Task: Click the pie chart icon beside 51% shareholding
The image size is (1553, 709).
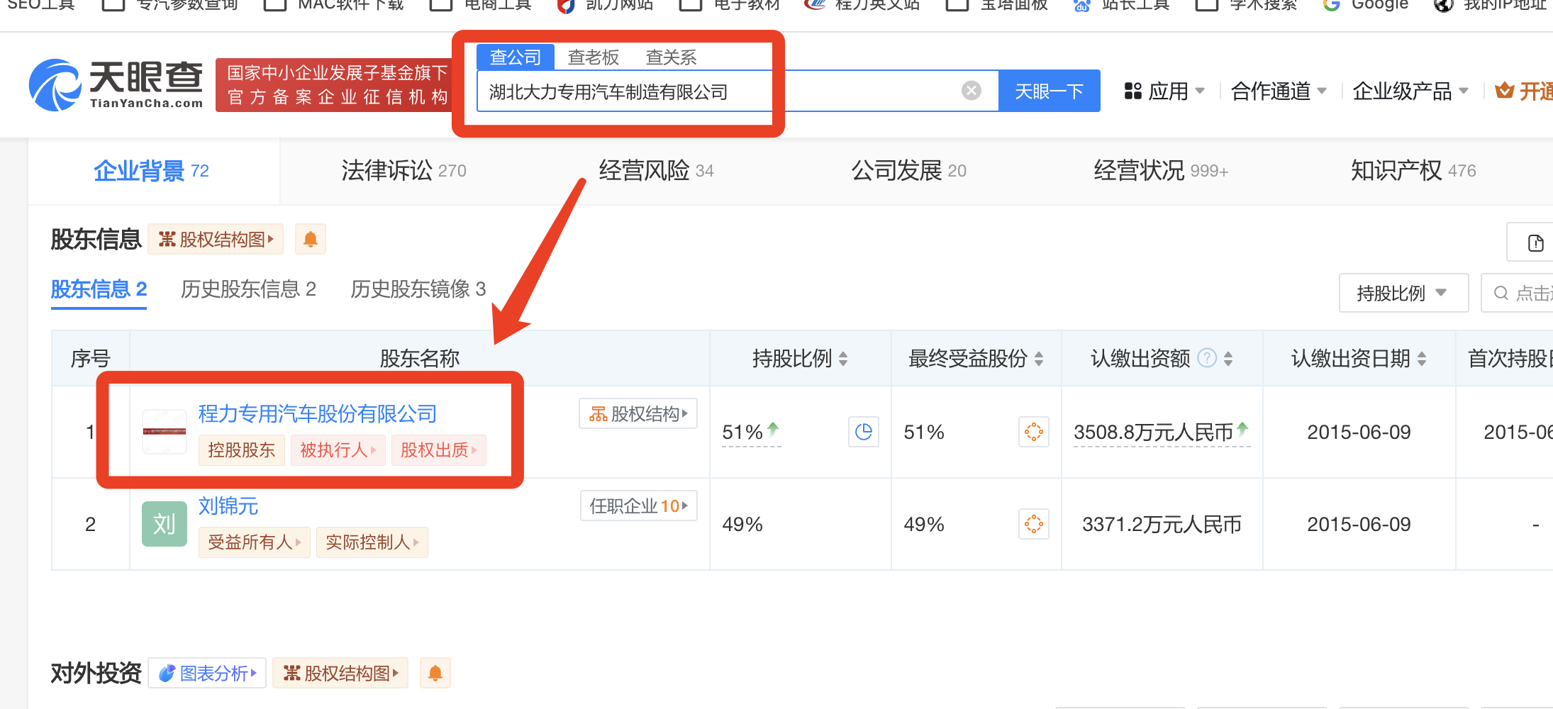Action: click(x=863, y=432)
